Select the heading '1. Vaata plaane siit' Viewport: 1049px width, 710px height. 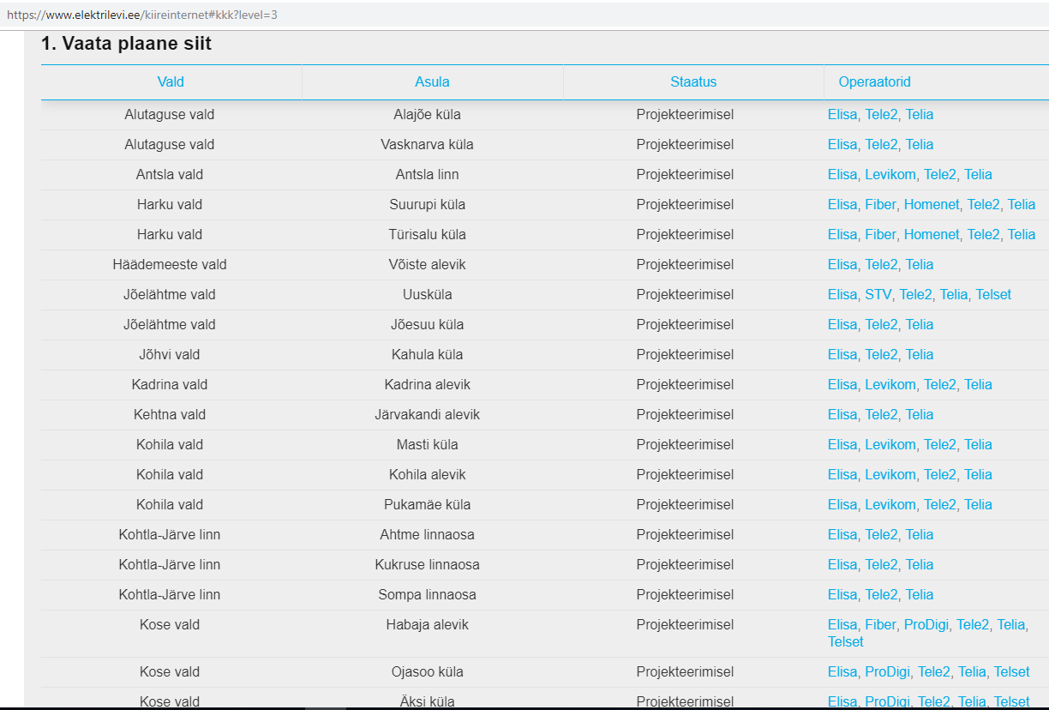pyautogui.click(x=126, y=44)
